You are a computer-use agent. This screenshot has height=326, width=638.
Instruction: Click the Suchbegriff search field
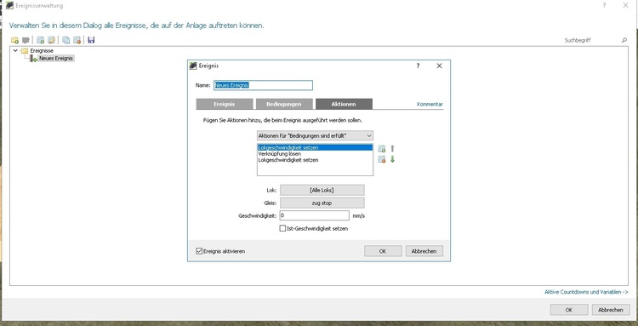pos(591,40)
